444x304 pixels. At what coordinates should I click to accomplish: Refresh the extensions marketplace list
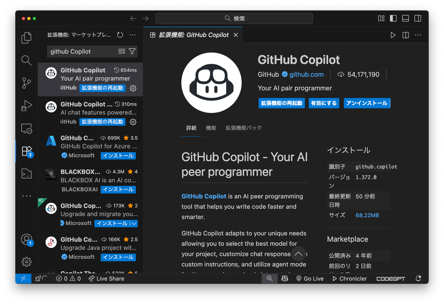(x=120, y=35)
